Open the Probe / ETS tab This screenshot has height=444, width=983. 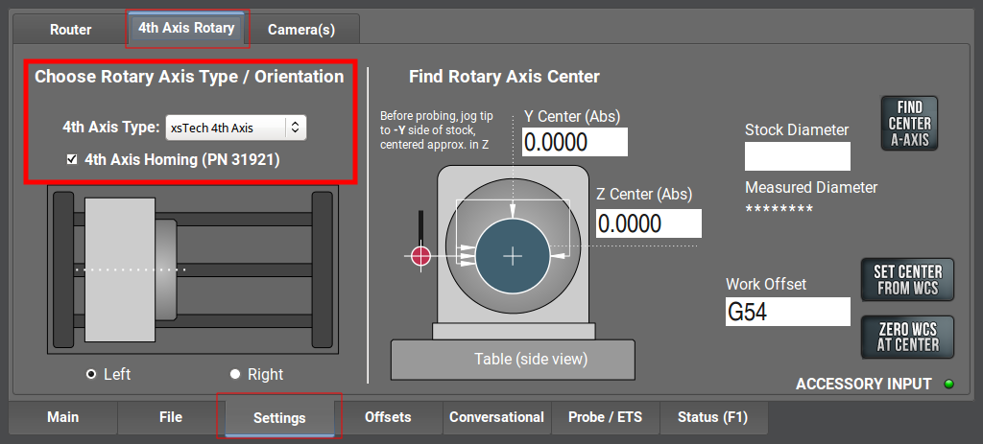point(605,417)
